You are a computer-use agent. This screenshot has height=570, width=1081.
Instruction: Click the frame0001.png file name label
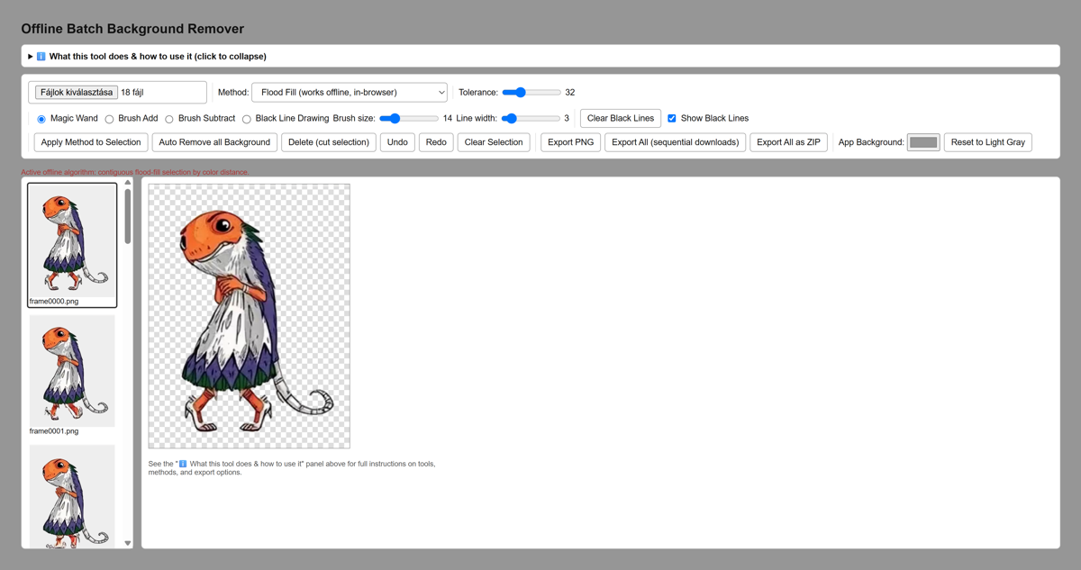54,431
